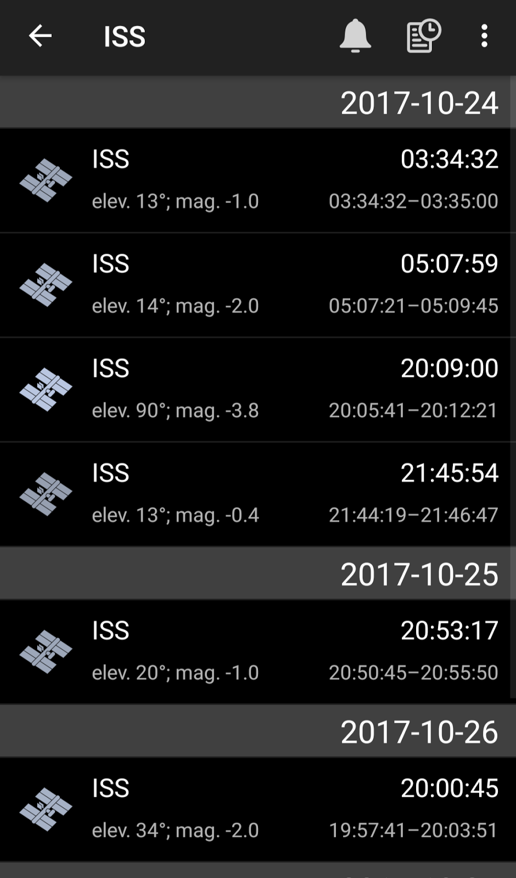The height and width of the screenshot is (878, 516).
Task: Open the notifications bell icon
Action: [x=355, y=36]
